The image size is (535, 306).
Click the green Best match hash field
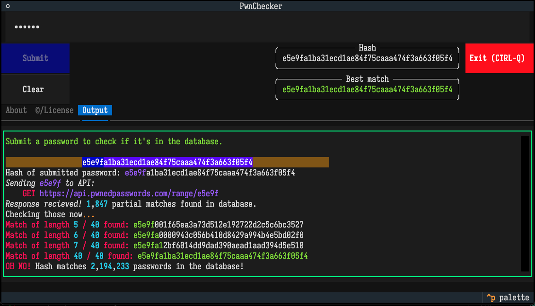click(367, 89)
